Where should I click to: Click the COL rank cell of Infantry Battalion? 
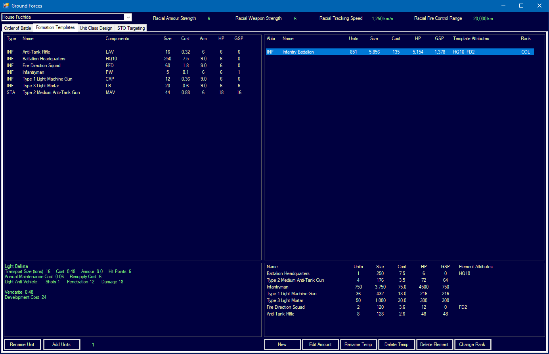pos(526,52)
